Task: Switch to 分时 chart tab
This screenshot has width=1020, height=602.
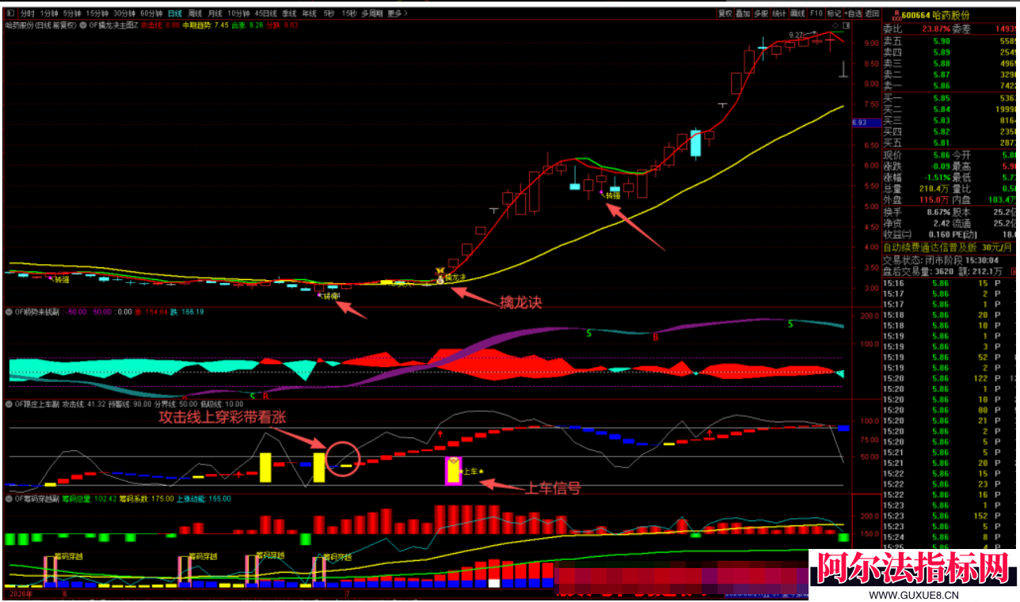Action: click(x=28, y=13)
